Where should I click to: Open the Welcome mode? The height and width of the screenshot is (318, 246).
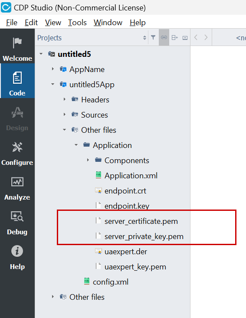pyautogui.click(x=17, y=46)
